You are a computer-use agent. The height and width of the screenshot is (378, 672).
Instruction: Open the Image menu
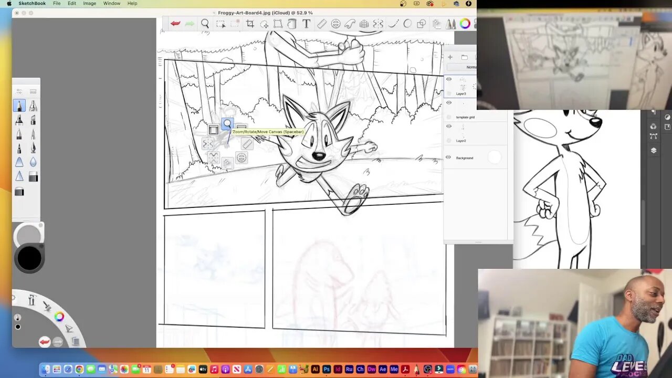[90, 4]
